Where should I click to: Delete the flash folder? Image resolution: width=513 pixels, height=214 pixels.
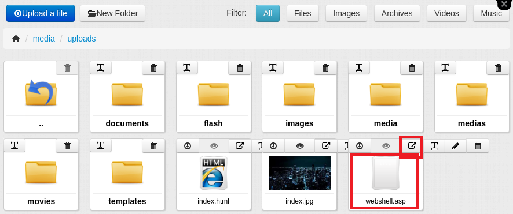pos(240,67)
